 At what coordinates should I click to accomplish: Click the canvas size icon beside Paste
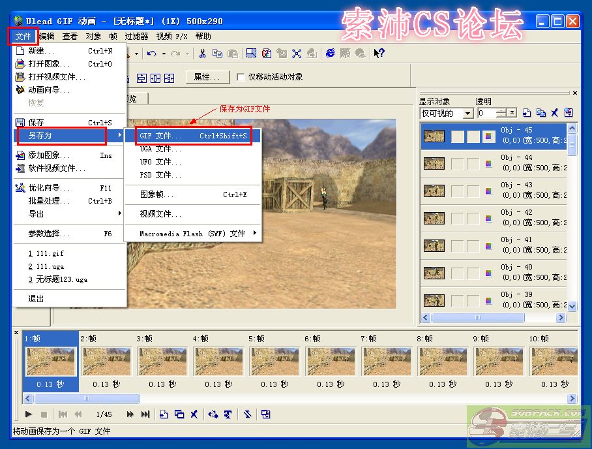pyautogui.click(x=251, y=54)
